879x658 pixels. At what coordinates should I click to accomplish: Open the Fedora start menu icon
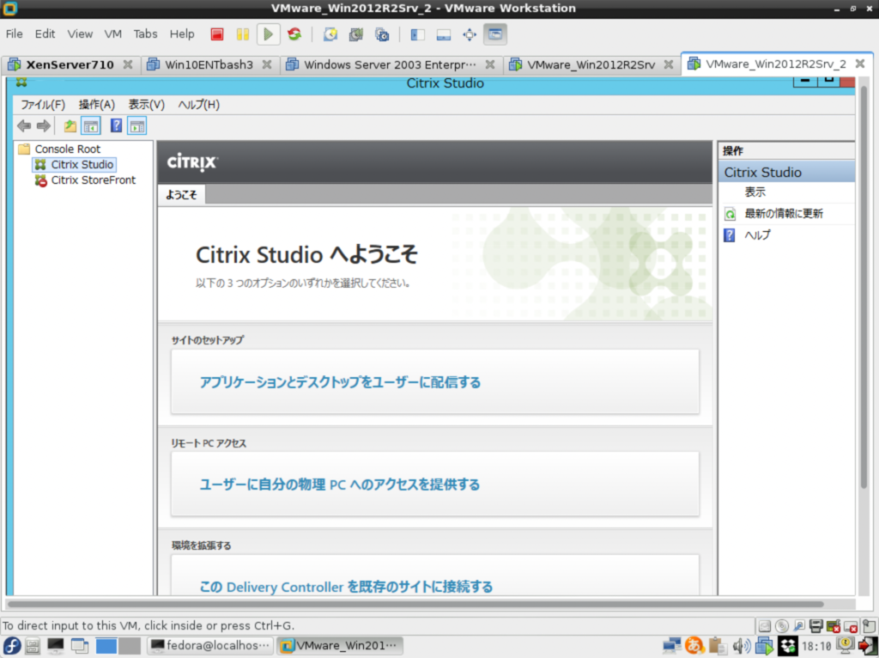point(12,646)
